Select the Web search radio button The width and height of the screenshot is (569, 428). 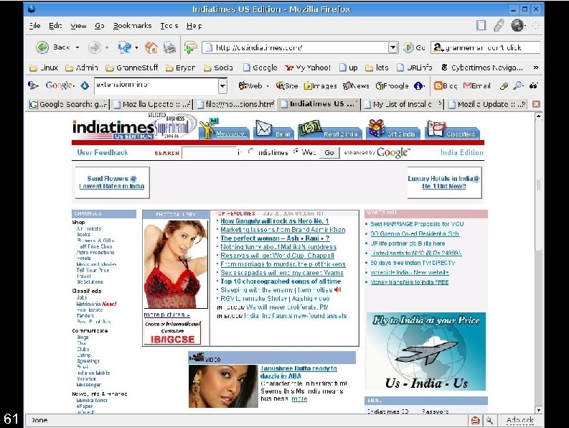(x=296, y=152)
